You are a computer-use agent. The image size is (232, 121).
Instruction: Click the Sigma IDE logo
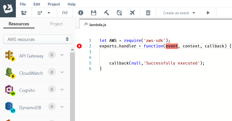(8, 9)
